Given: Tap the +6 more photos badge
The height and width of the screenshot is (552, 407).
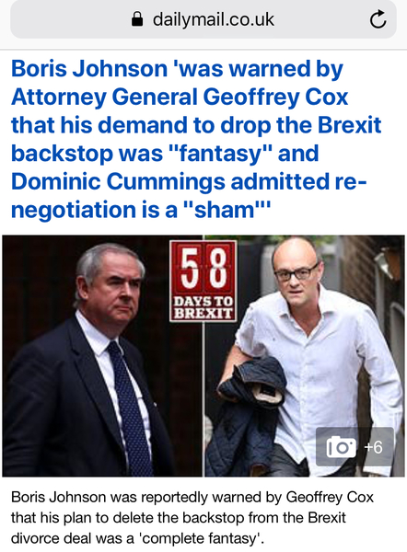Looking at the screenshot, I should (373, 447).
